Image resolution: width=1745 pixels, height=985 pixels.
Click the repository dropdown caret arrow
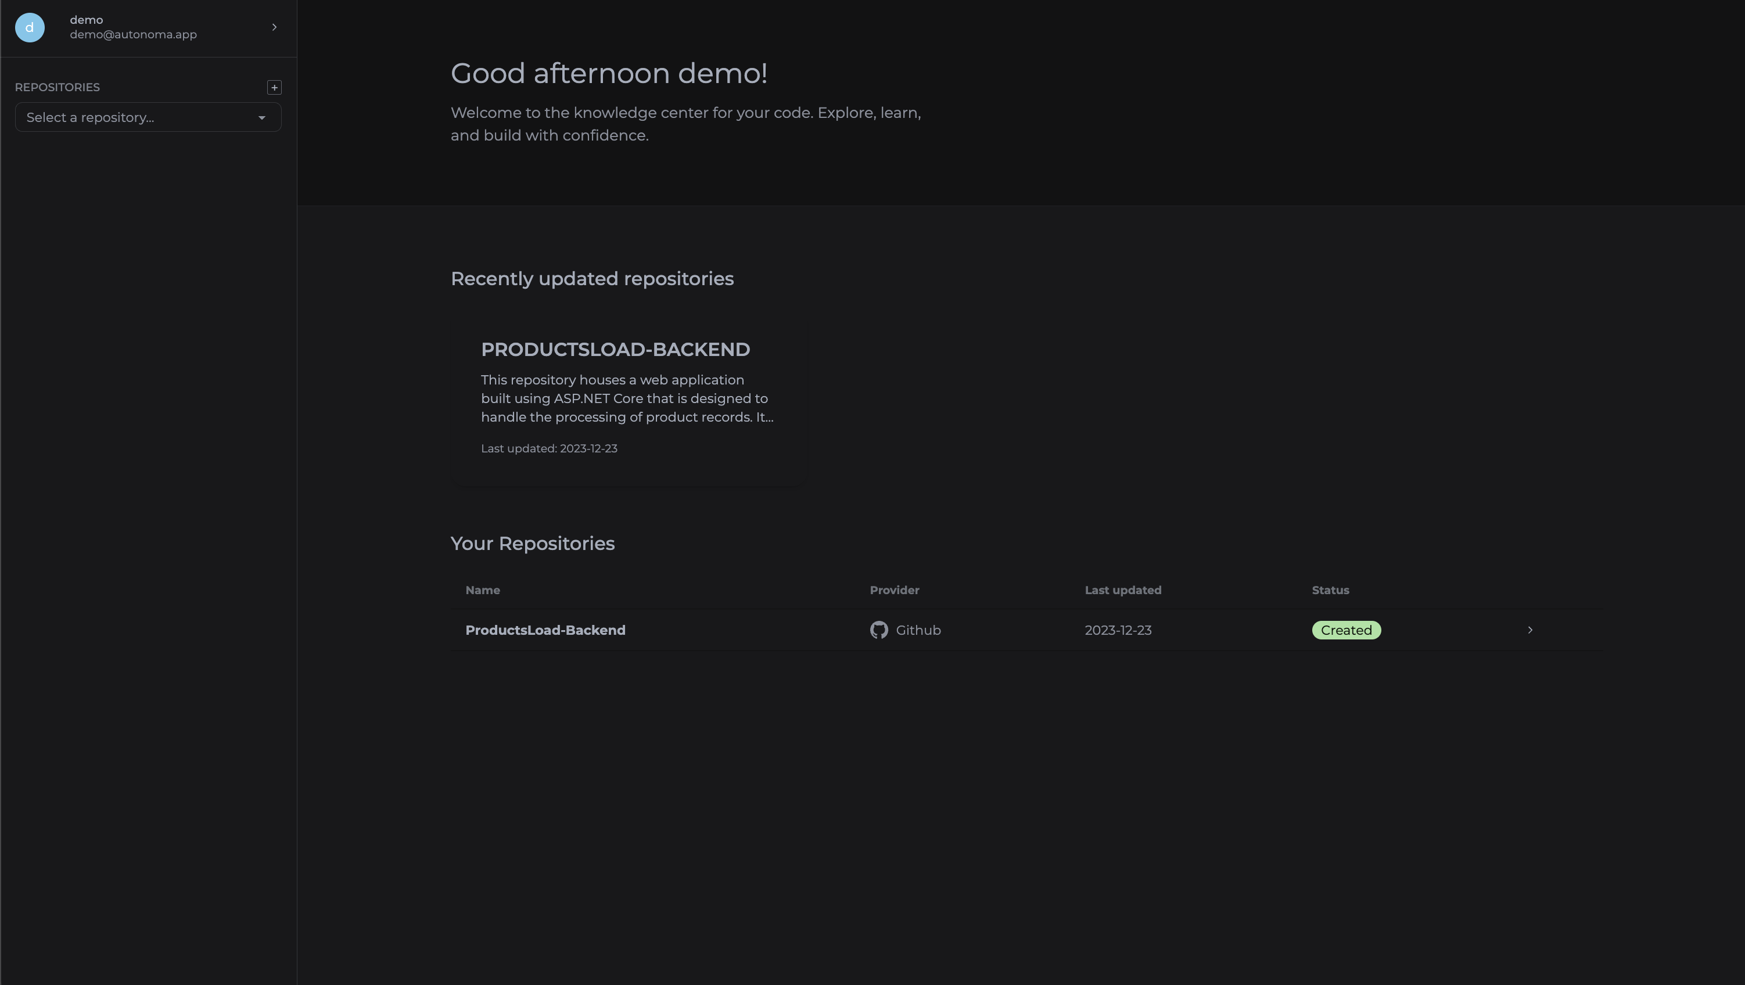coord(261,118)
